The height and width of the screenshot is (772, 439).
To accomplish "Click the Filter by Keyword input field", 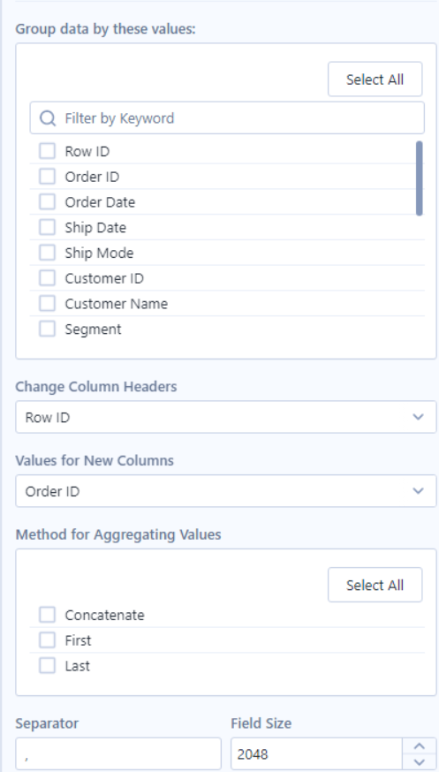I will tap(227, 118).
